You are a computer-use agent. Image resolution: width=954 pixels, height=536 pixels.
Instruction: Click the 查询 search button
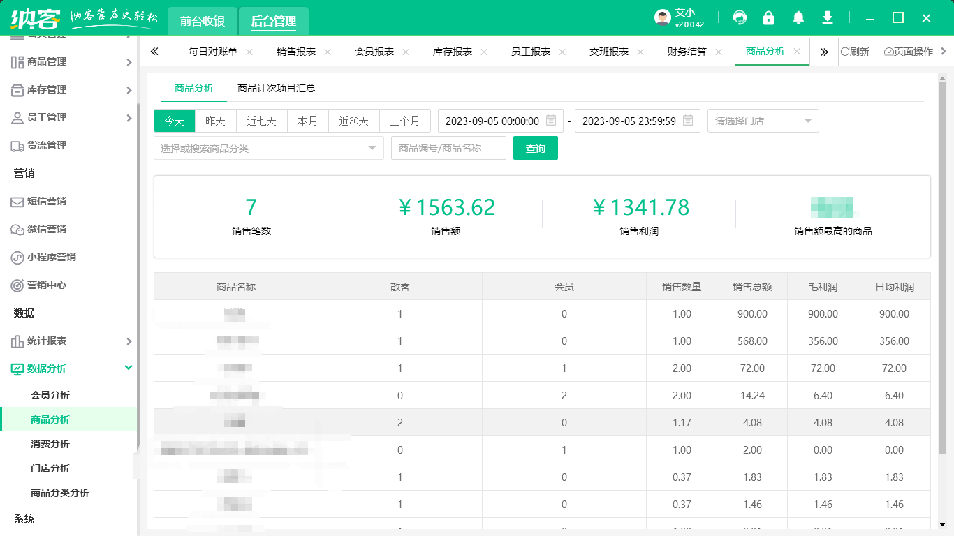click(535, 148)
